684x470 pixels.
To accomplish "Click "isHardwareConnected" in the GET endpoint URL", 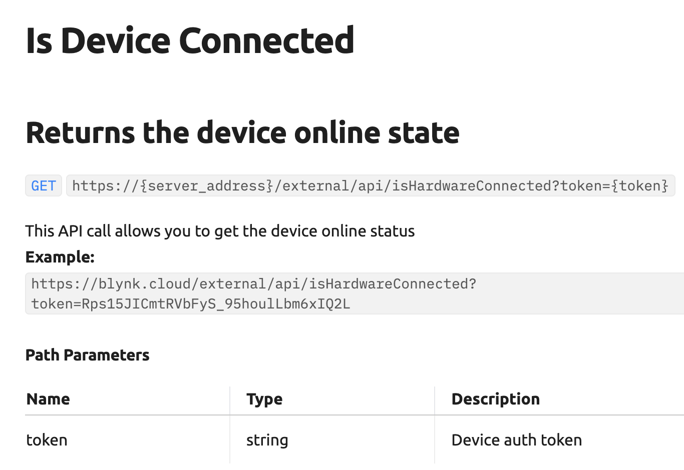I will point(471,186).
